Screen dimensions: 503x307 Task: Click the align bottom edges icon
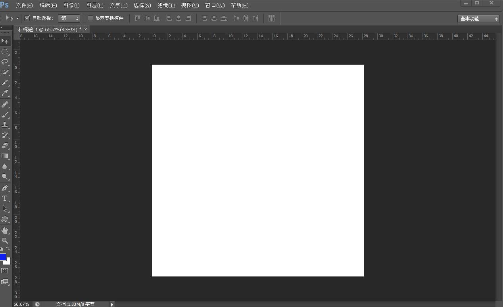(157, 18)
